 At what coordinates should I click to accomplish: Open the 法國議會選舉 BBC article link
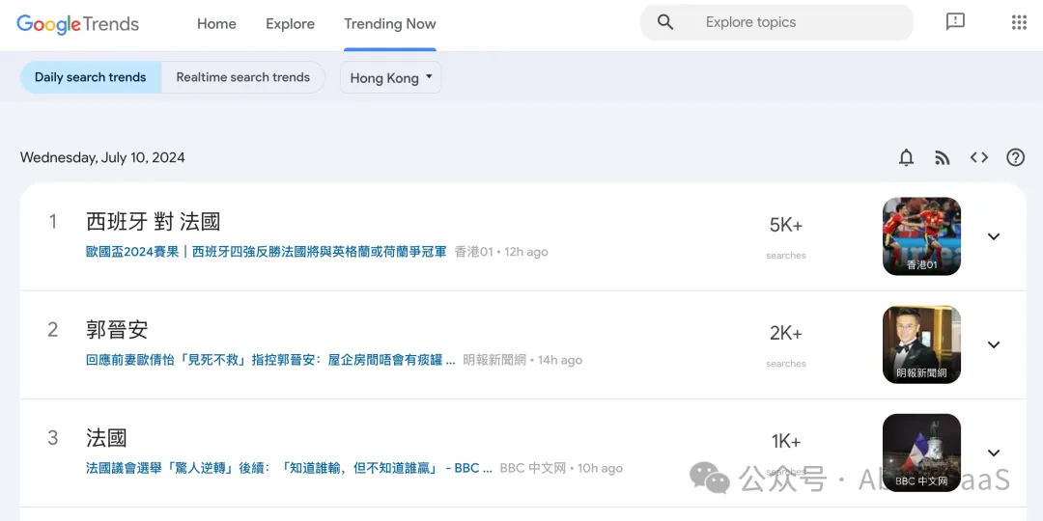[x=289, y=468]
